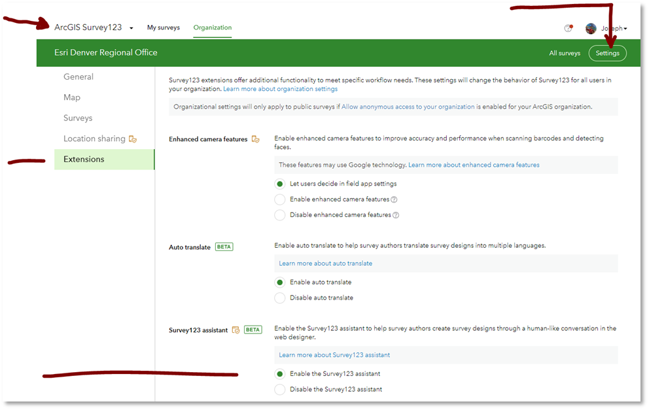Open the Map settings section
This screenshot has height=410, width=649.
[x=72, y=97]
